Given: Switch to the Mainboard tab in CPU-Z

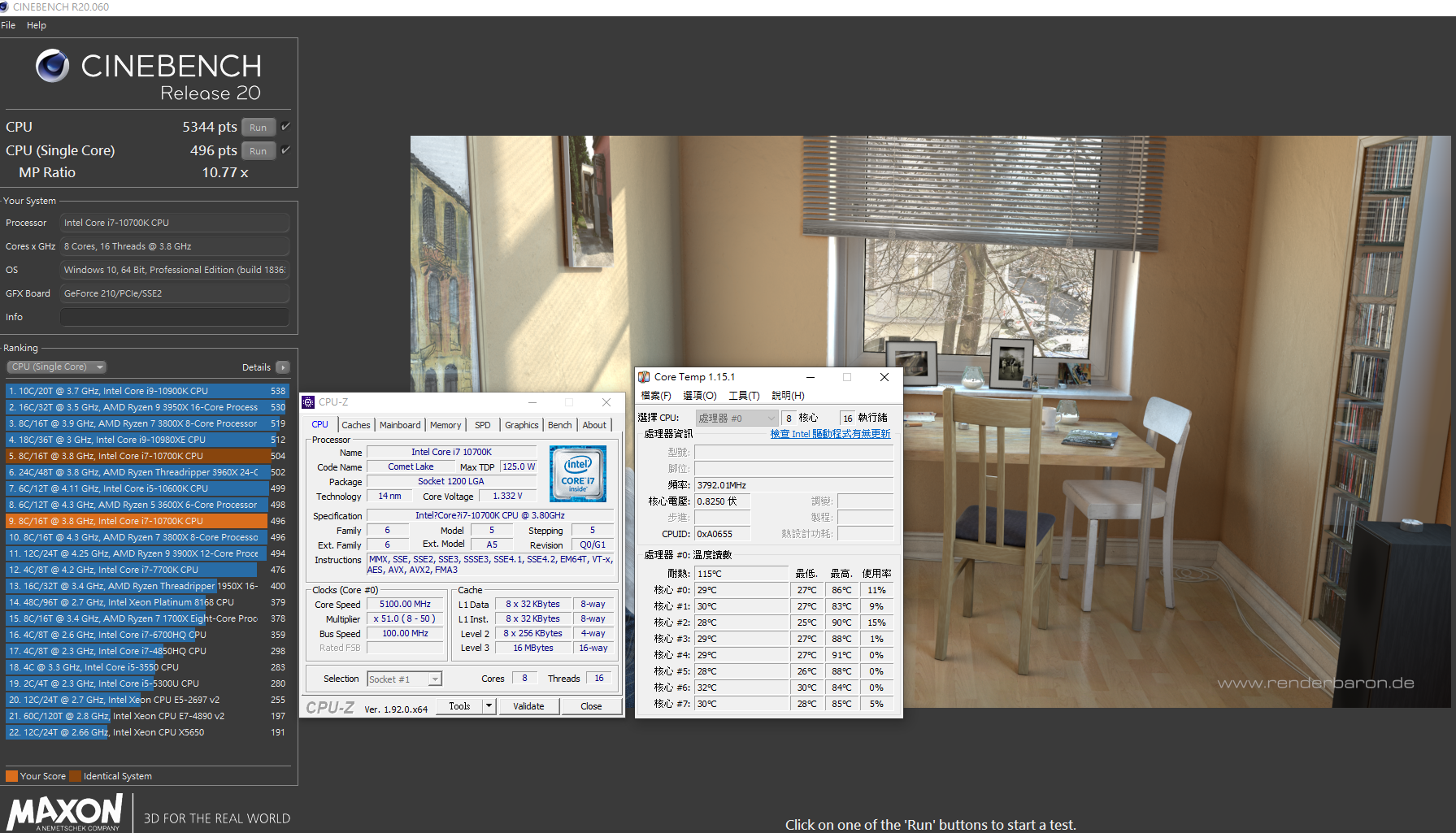Looking at the screenshot, I should (400, 425).
